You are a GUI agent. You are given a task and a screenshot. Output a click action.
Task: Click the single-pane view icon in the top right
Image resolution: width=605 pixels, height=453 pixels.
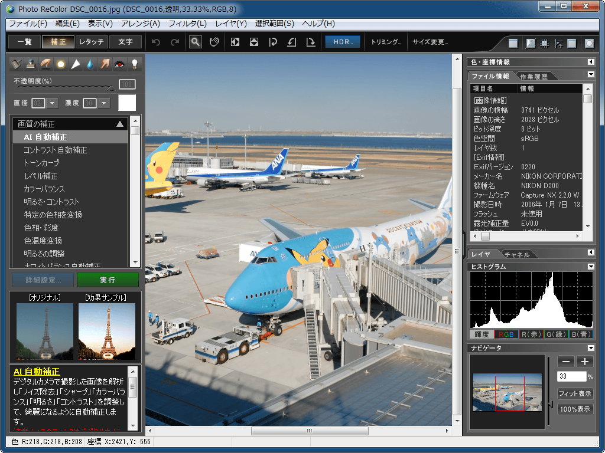point(513,44)
